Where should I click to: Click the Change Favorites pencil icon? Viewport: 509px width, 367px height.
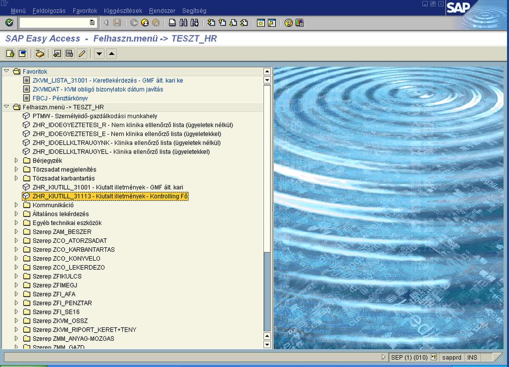82,54
